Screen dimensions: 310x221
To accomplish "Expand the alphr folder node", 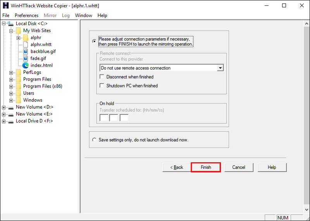I will pos(18,38).
